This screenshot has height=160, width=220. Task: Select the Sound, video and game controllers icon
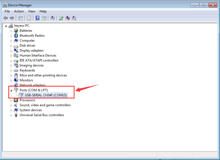pos(16,105)
